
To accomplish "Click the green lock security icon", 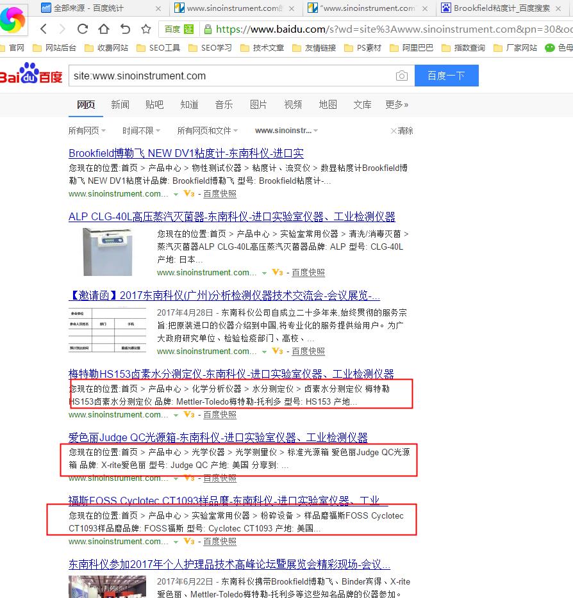I will tap(208, 29).
